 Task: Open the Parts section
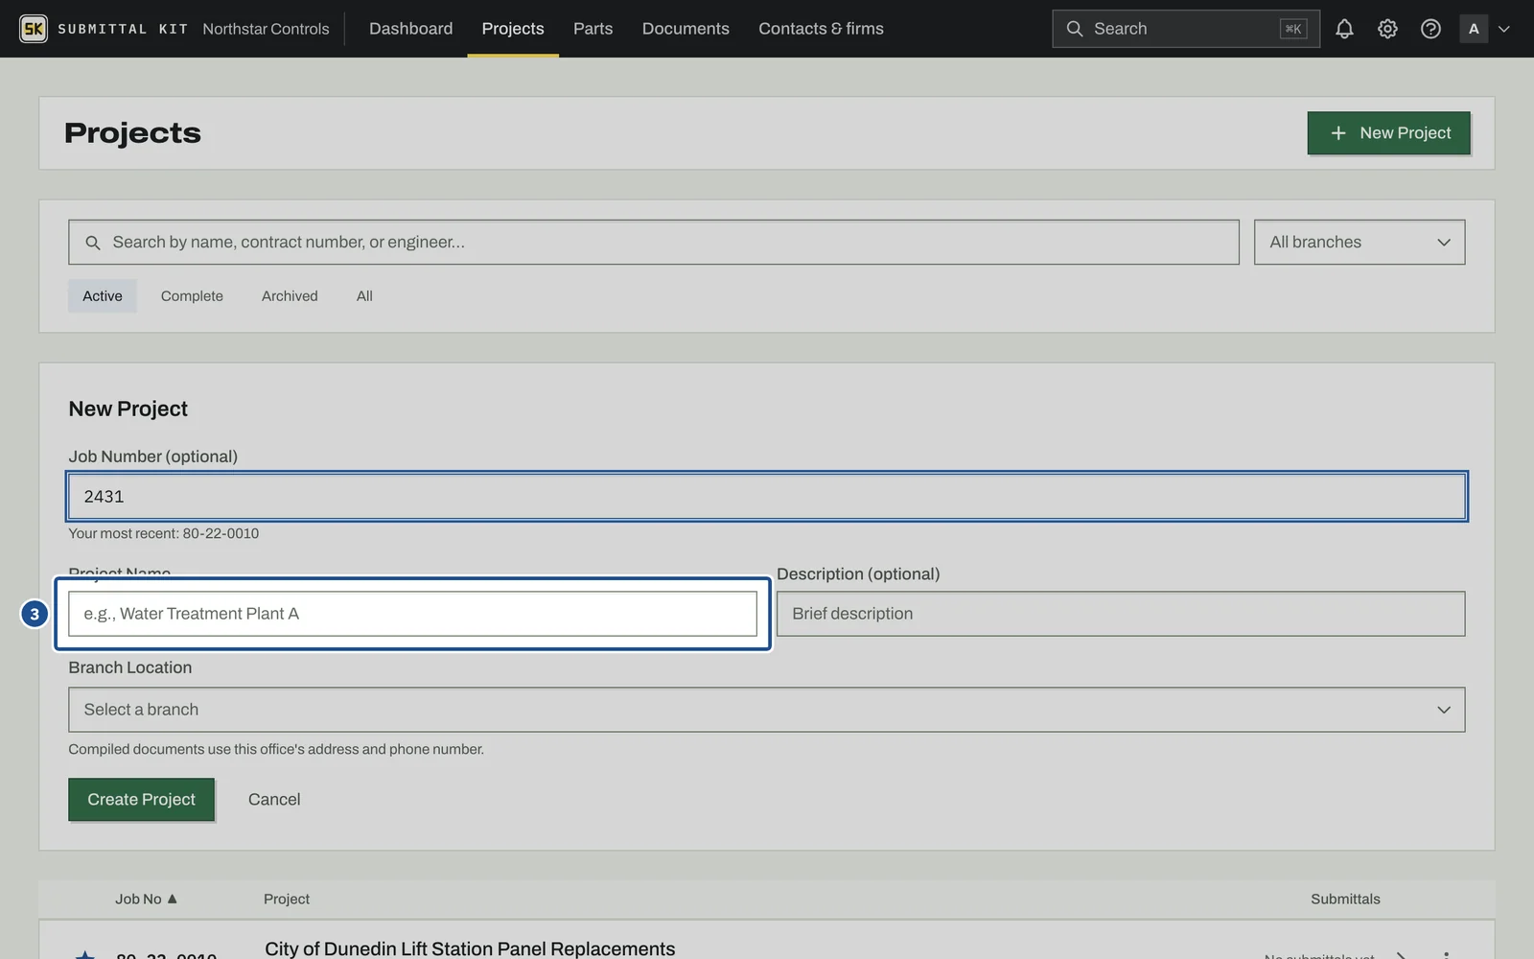pyautogui.click(x=593, y=29)
